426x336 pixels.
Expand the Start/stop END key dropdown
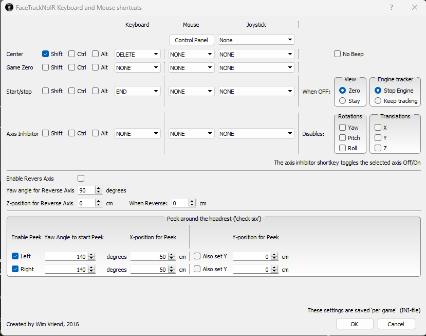pyautogui.click(x=137, y=92)
